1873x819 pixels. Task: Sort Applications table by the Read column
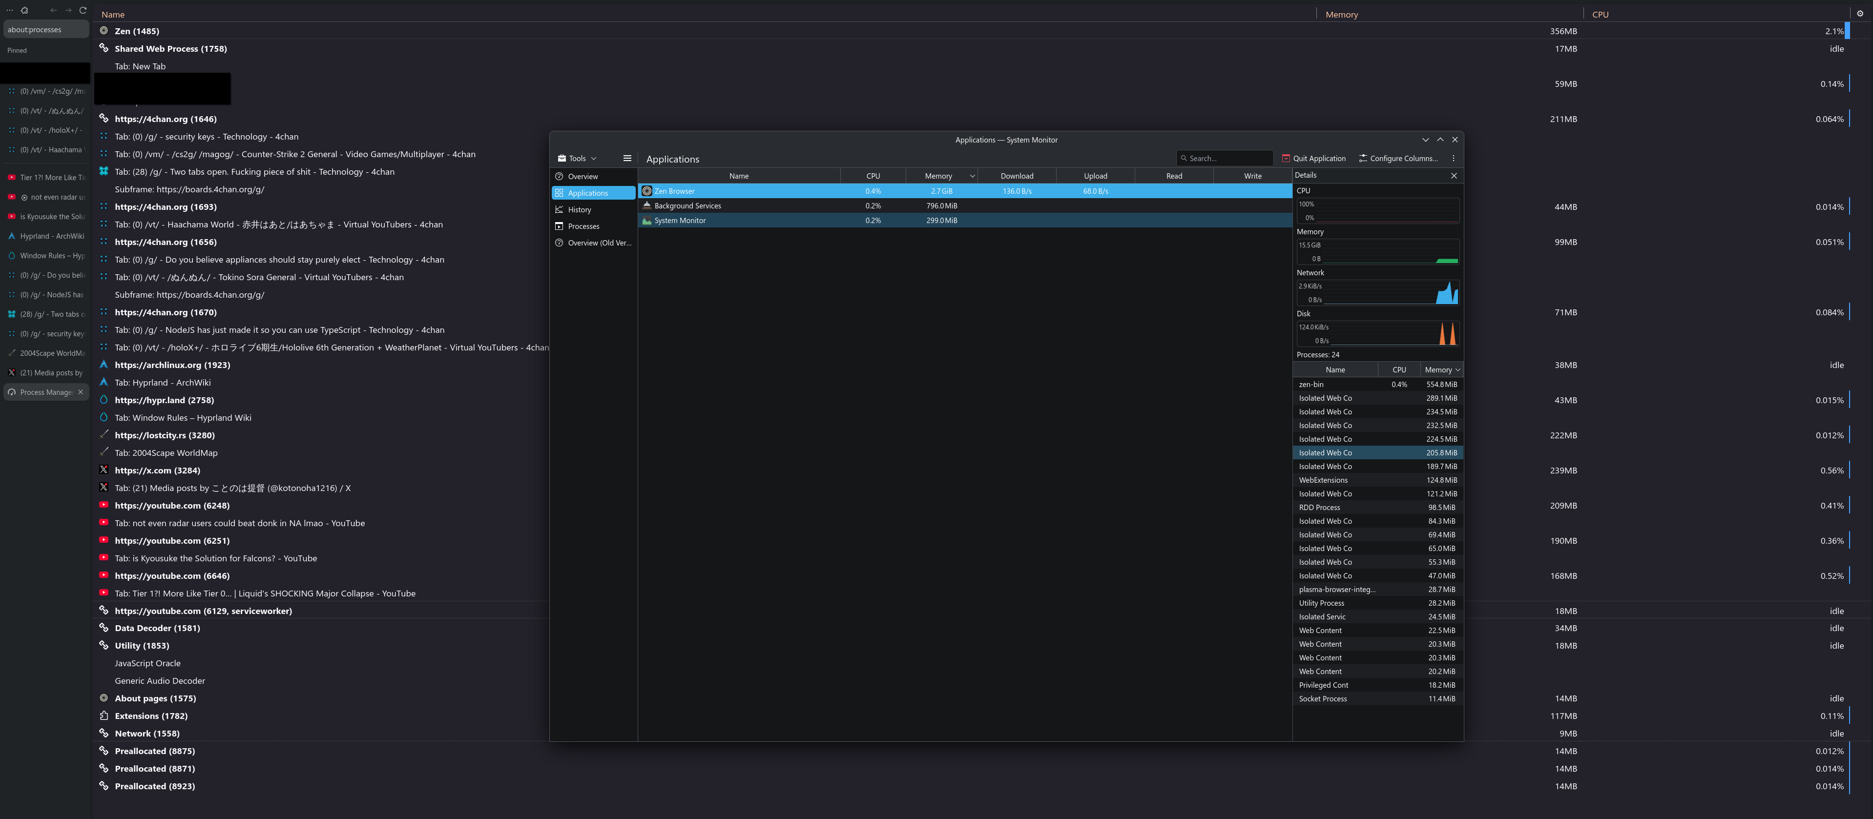tap(1173, 176)
